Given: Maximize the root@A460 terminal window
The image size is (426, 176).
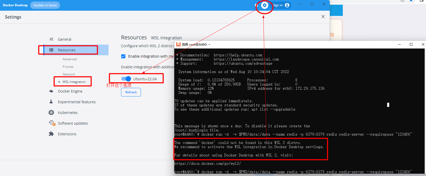Looking at the screenshot, I should click(x=411, y=44).
